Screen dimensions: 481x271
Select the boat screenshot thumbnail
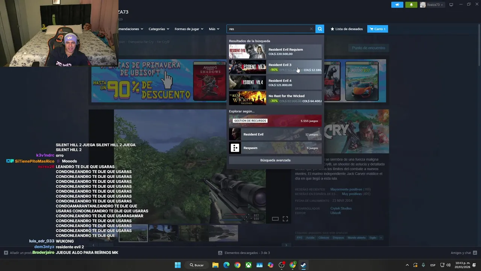223,233
